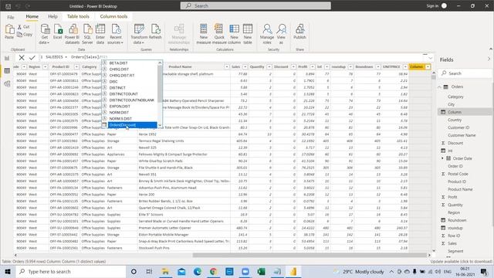Click in the top Search box
The image size is (494, 278).
[x=255, y=5]
